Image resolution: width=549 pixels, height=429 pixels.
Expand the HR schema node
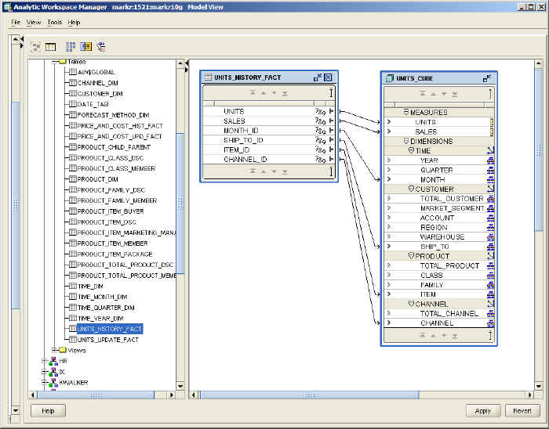click(x=44, y=361)
